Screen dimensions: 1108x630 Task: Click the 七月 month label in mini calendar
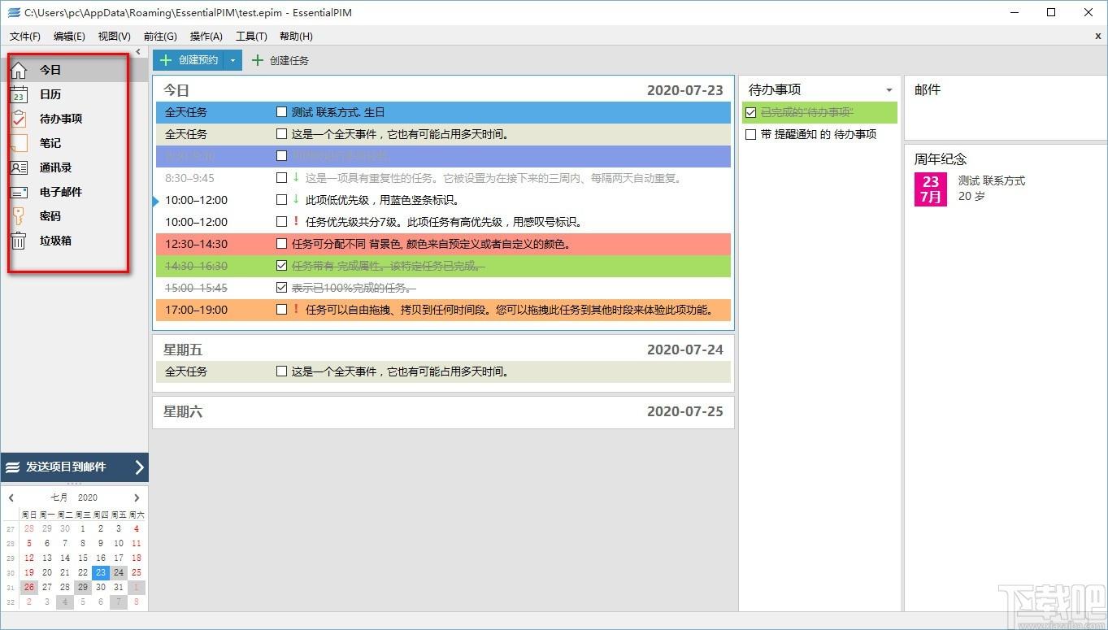[59, 497]
